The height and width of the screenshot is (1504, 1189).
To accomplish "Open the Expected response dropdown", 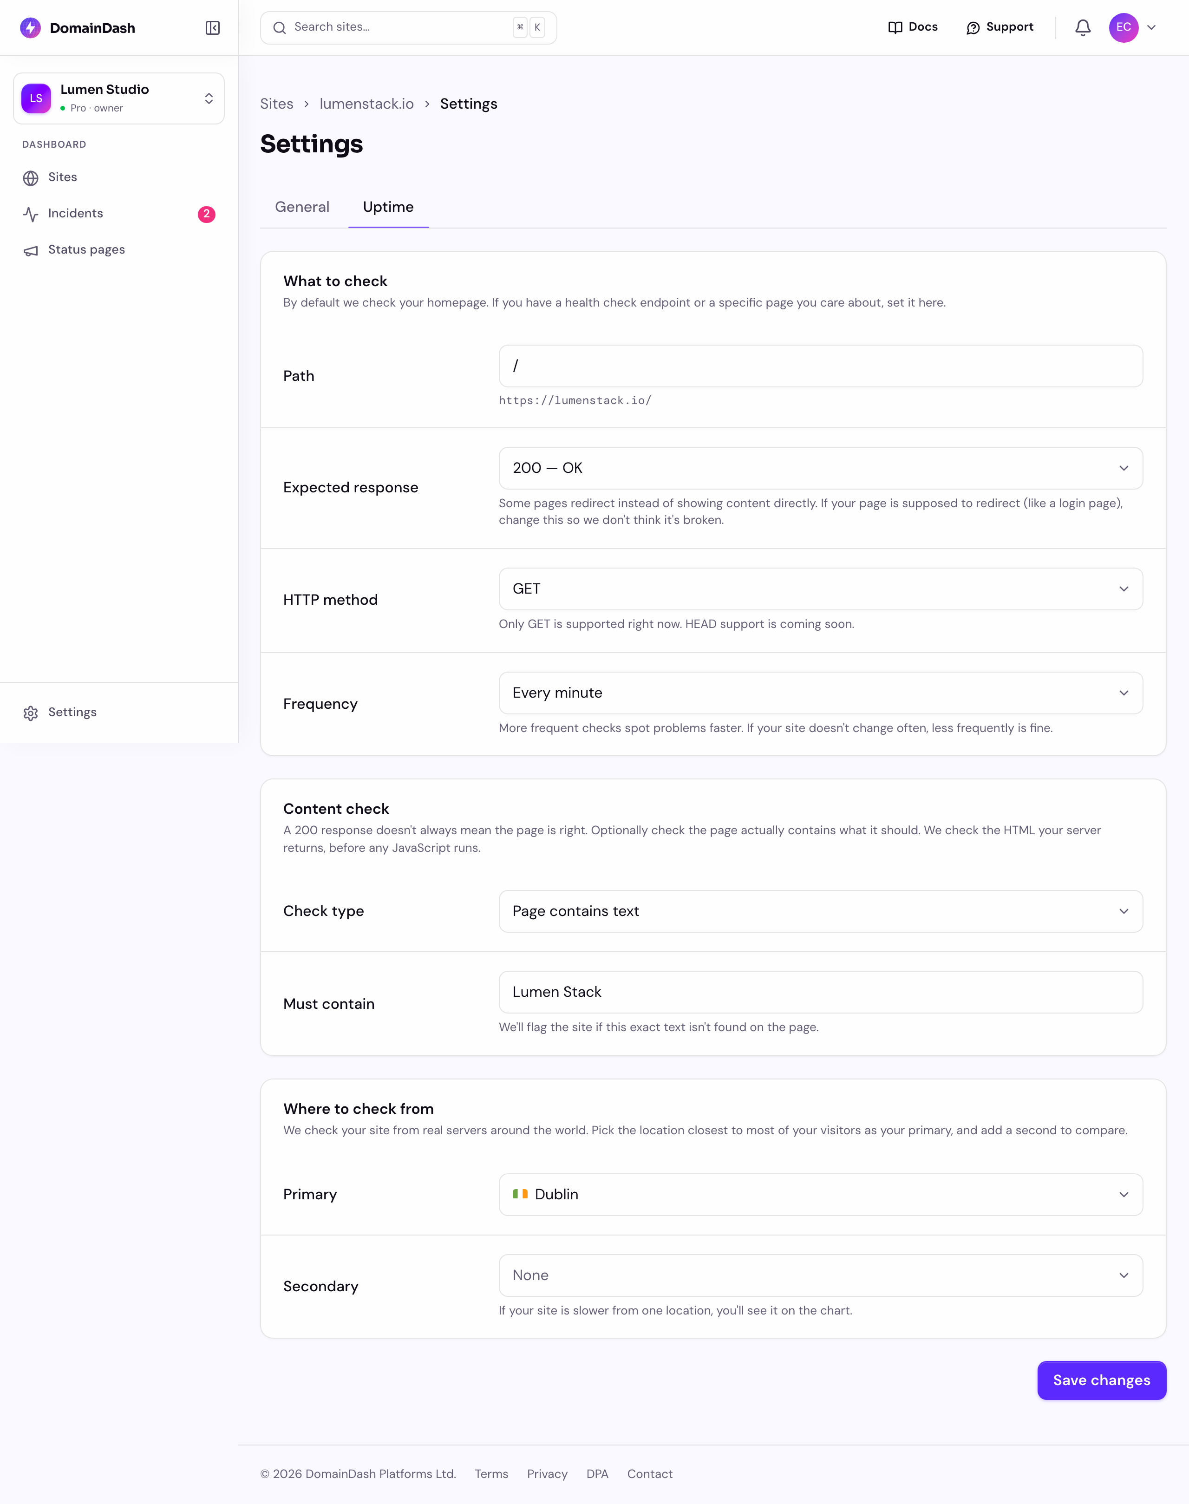I will tap(821, 468).
